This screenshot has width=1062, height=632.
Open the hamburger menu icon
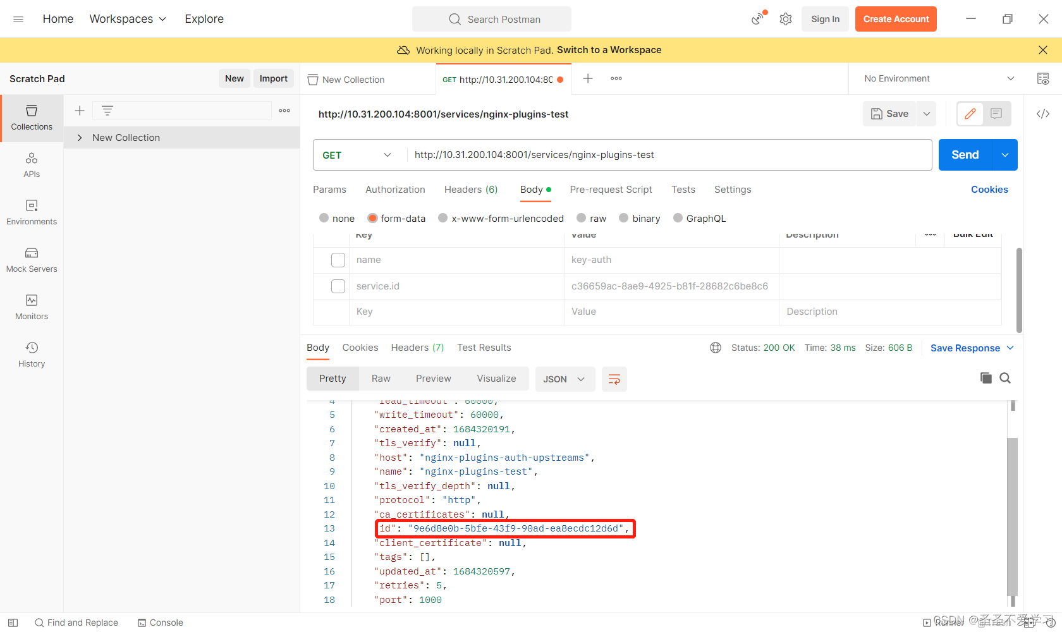tap(18, 19)
